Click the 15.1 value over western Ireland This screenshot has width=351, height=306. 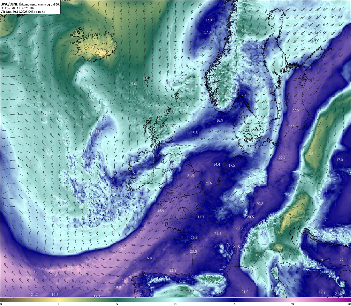(134, 173)
